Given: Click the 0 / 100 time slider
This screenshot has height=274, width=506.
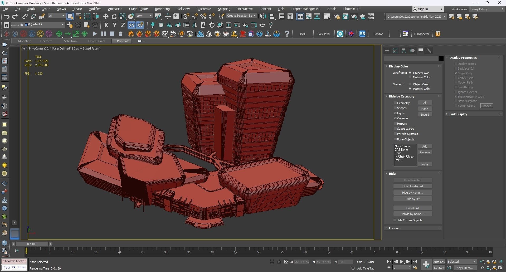Looking at the screenshot, I should 32,244.
